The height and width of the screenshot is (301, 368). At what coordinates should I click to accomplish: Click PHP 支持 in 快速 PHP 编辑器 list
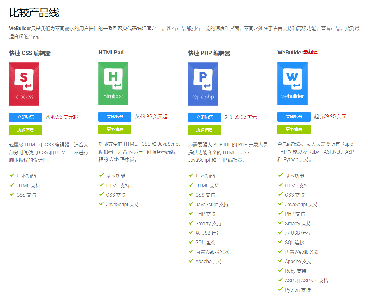tap(206, 214)
